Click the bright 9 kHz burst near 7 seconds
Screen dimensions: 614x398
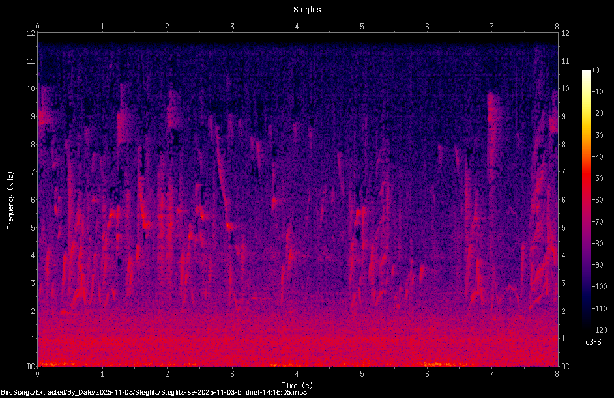coord(493,117)
